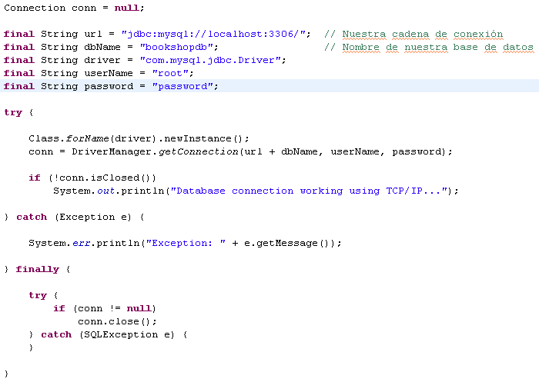Click the "com.mysql.jdbc.Driver" string literal
This screenshot has width=539, height=382.
[206, 60]
